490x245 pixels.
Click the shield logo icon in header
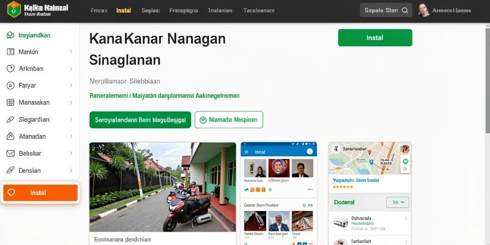[14, 10]
